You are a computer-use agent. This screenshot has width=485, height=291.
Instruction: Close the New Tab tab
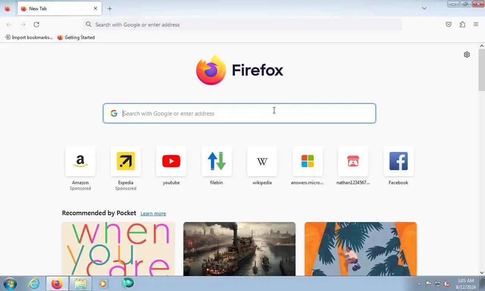[x=95, y=8]
